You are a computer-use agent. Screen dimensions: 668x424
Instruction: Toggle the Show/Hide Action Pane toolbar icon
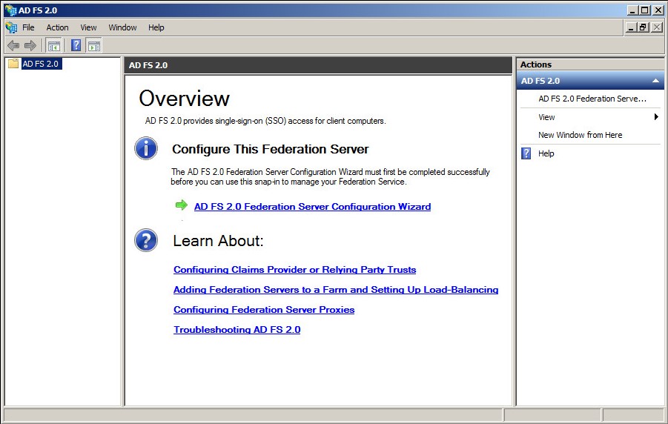[x=93, y=45]
